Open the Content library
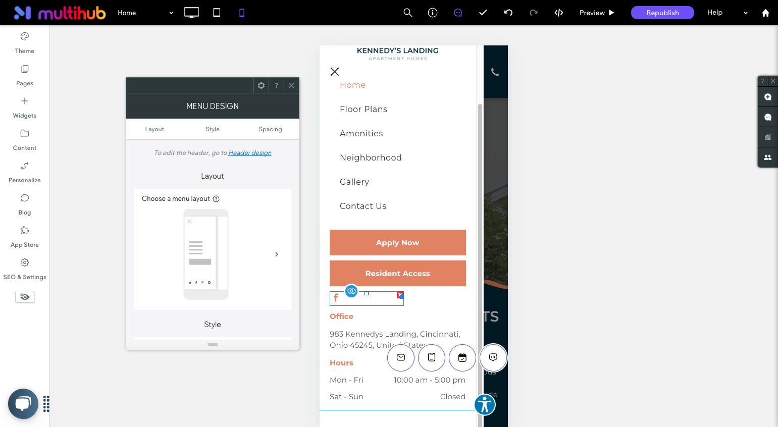Screen dimensions: 778x427 tap(25, 140)
